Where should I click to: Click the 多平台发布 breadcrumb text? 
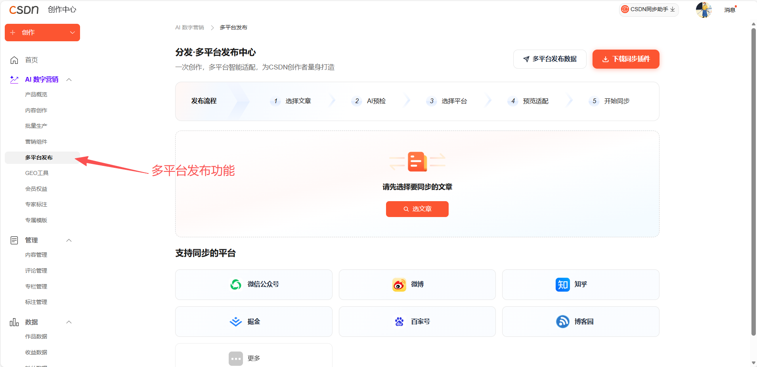click(233, 27)
